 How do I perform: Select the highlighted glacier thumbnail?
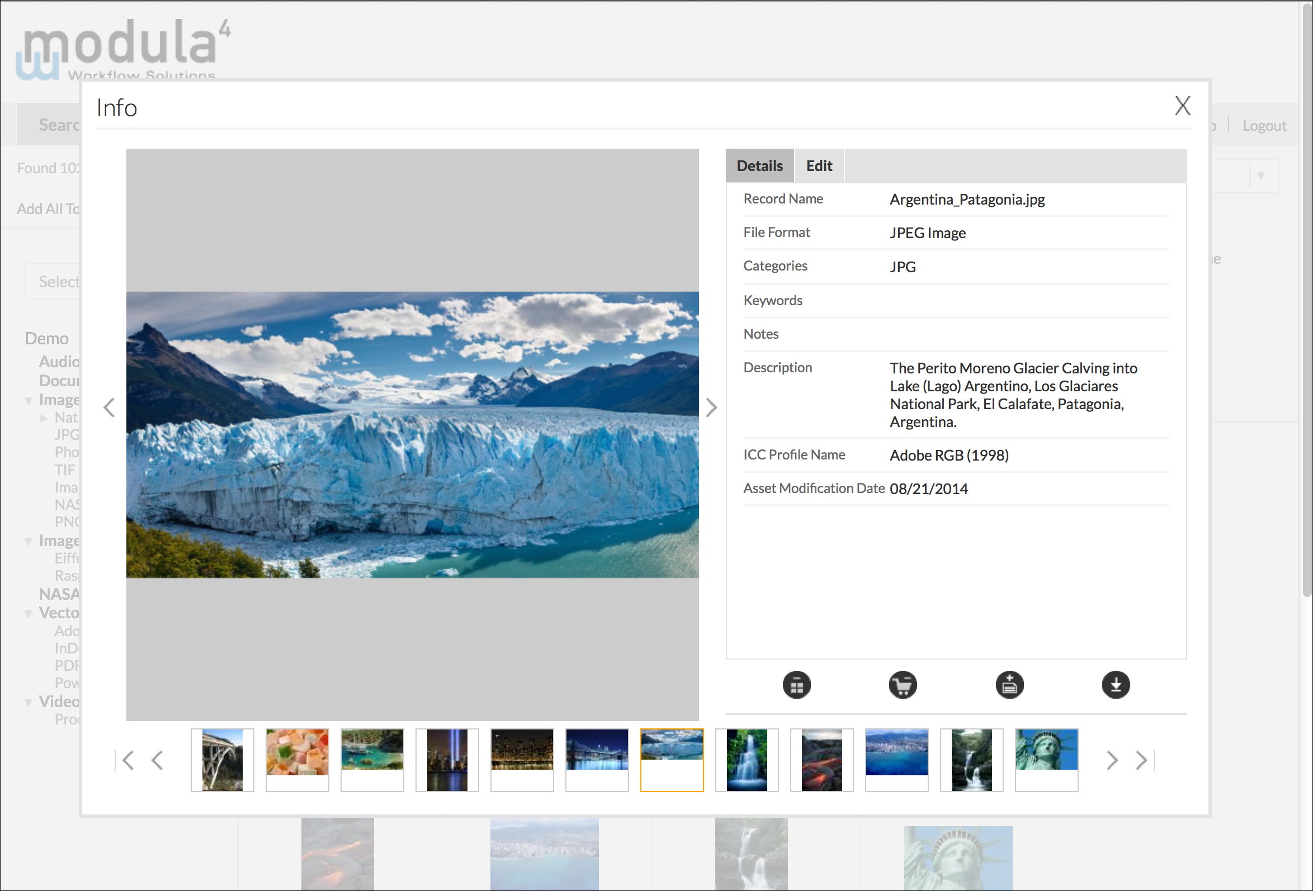(x=672, y=760)
